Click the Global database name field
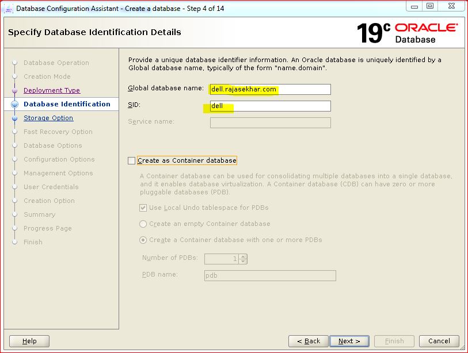This screenshot has height=353, width=468. pyautogui.click(x=270, y=89)
